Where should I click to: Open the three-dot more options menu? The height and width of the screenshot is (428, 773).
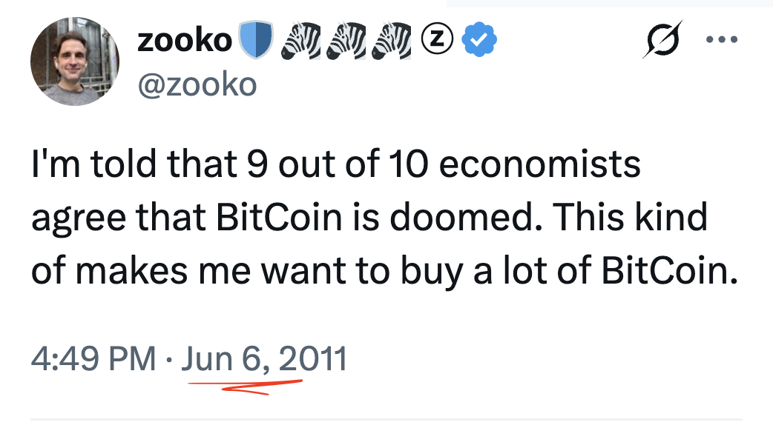point(723,40)
